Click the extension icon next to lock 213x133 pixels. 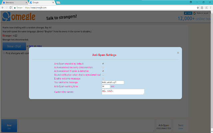point(206,8)
